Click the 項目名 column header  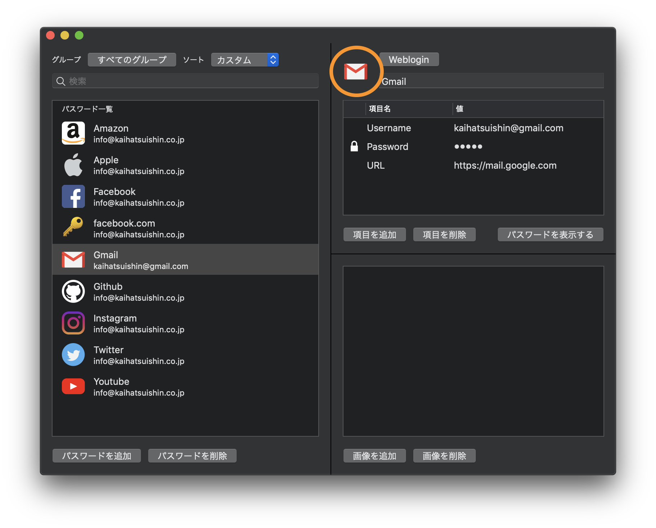pos(380,109)
